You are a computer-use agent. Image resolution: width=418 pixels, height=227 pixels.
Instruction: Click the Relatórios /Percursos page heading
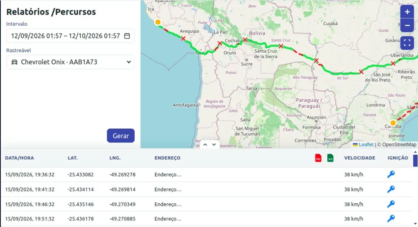(51, 12)
